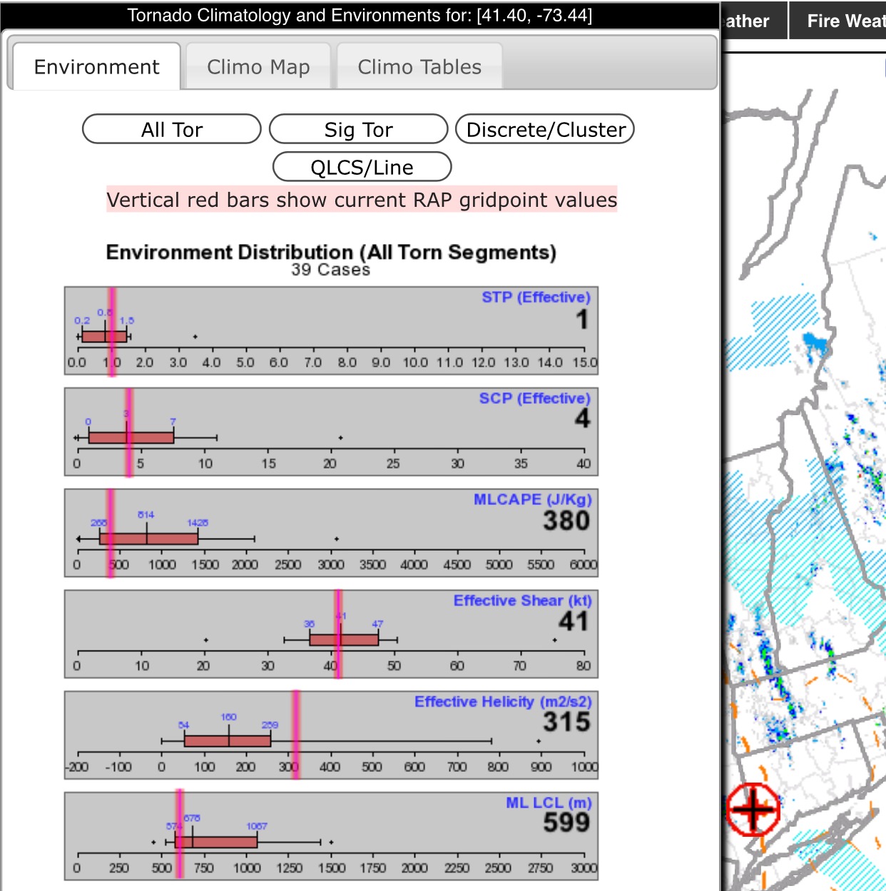Click the red box in the Effective Helicity box plot
The image size is (886, 891).
tap(228, 740)
